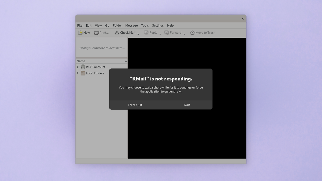Open the Forward dropdown arrow
The width and height of the screenshot is (322, 181).
tap(184, 34)
